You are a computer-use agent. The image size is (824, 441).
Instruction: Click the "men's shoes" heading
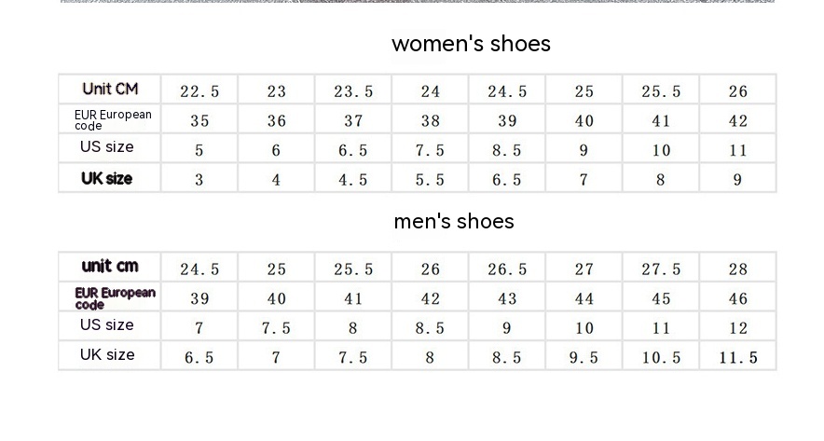click(x=454, y=221)
